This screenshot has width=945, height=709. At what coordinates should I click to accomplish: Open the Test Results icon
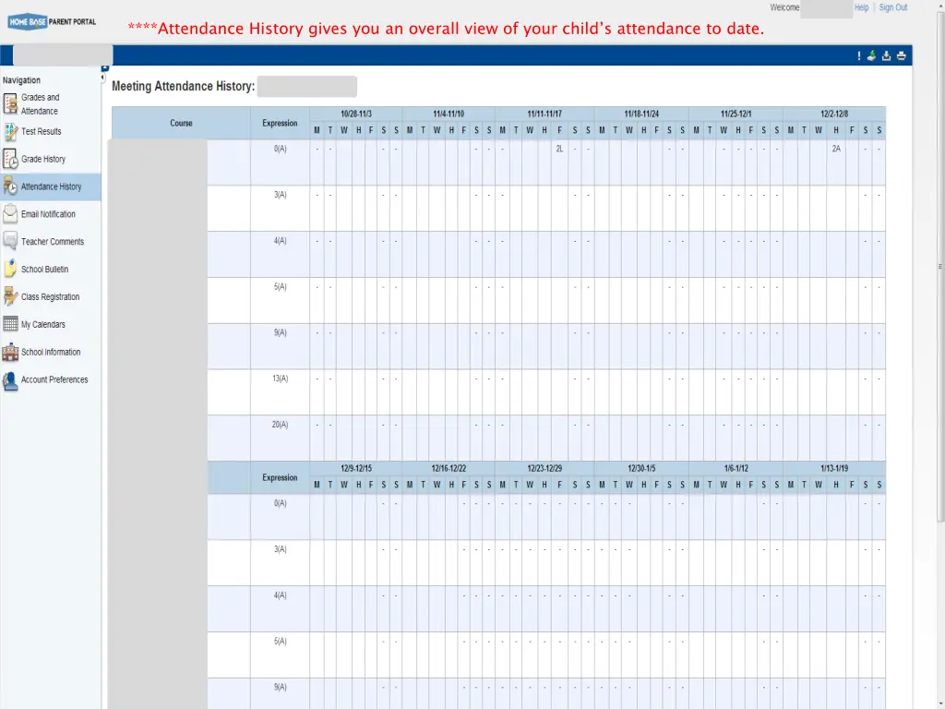pos(10,131)
